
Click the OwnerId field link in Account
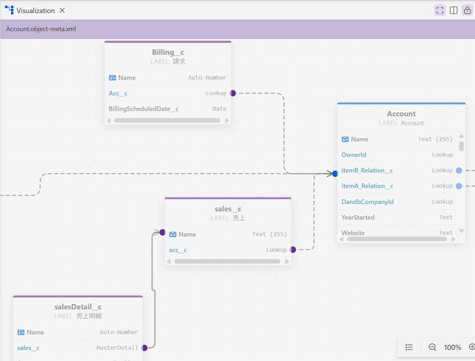pos(354,155)
